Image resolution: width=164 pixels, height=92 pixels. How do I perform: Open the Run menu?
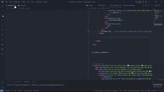pyautogui.click(x=33, y=2)
